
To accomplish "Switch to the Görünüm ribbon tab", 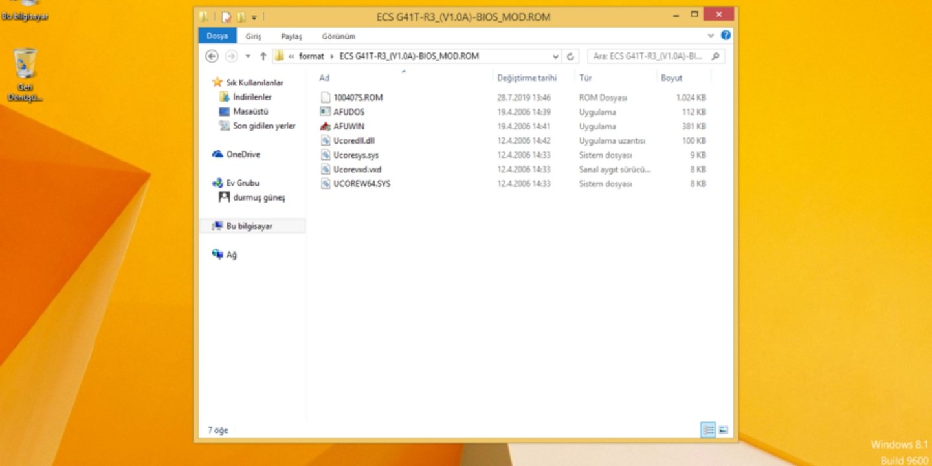I will (338, 37).
